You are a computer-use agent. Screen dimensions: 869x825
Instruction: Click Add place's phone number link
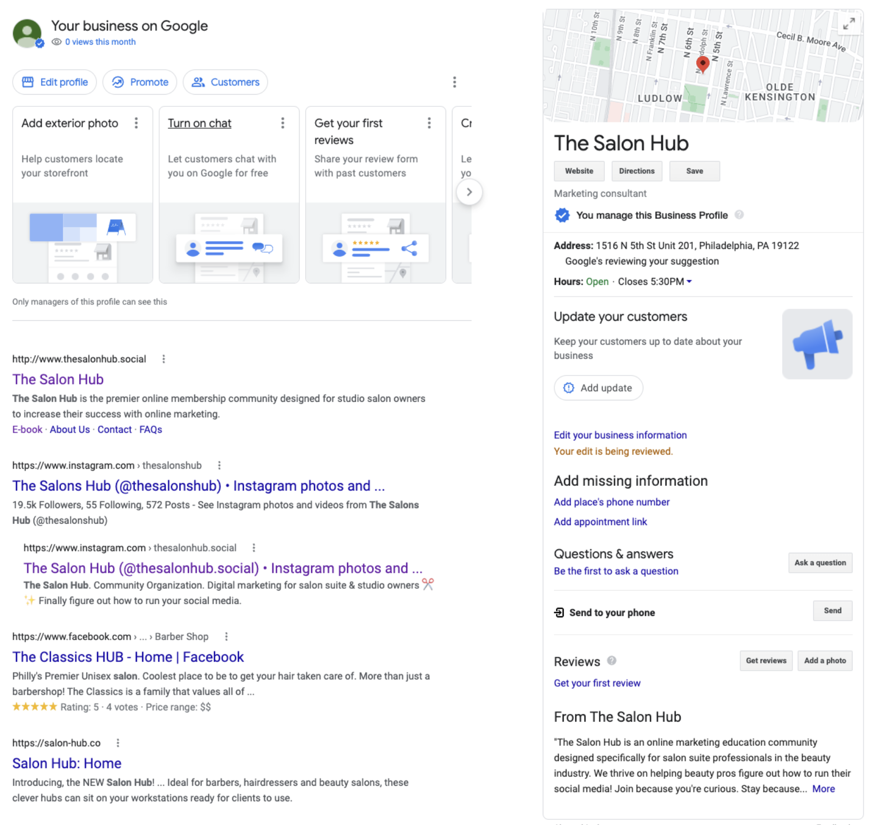pyautogui.click(x=612, y=502)
